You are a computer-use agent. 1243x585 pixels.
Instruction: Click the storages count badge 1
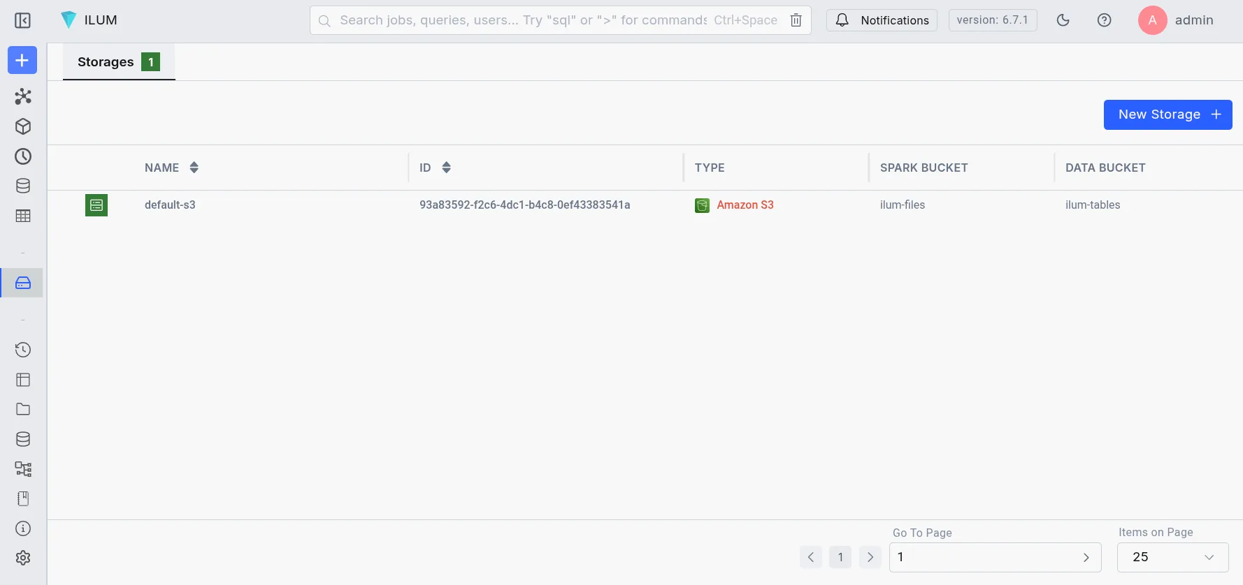[x=150, y=62]
